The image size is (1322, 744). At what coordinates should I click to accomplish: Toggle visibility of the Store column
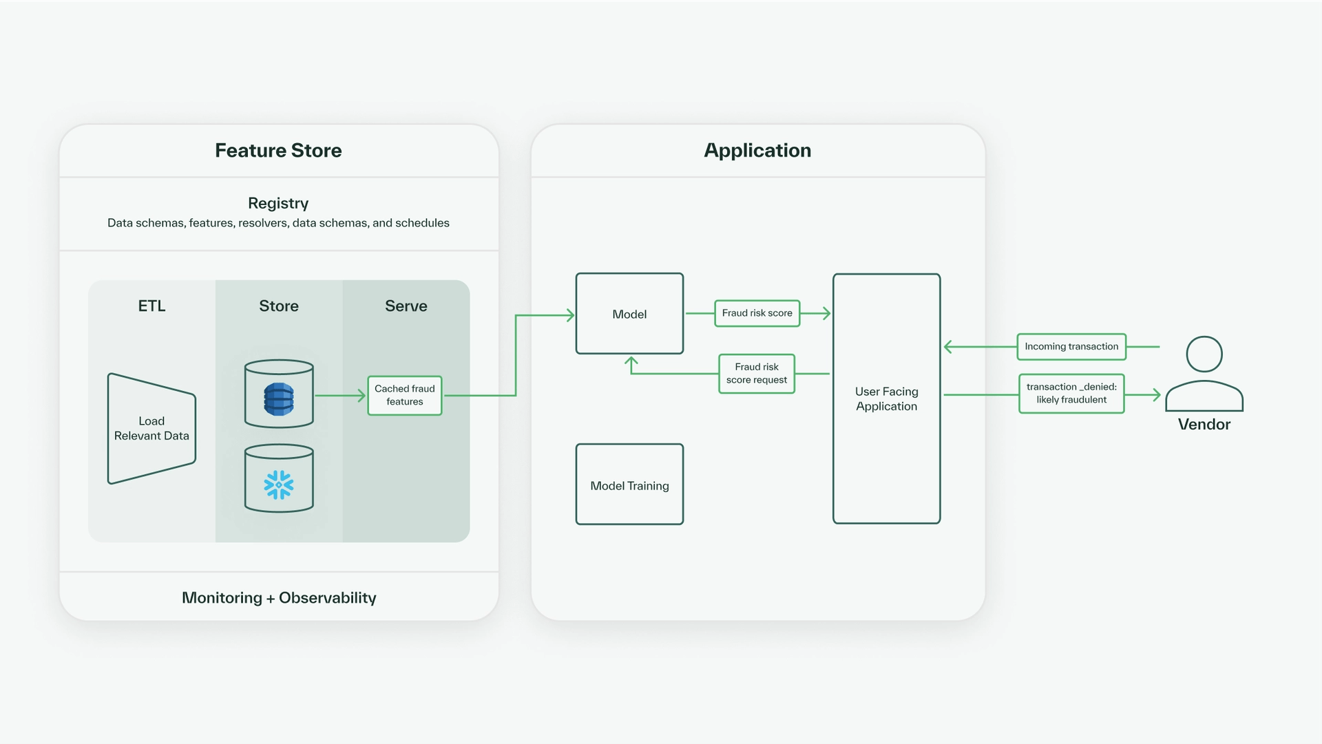coord(278,306)
